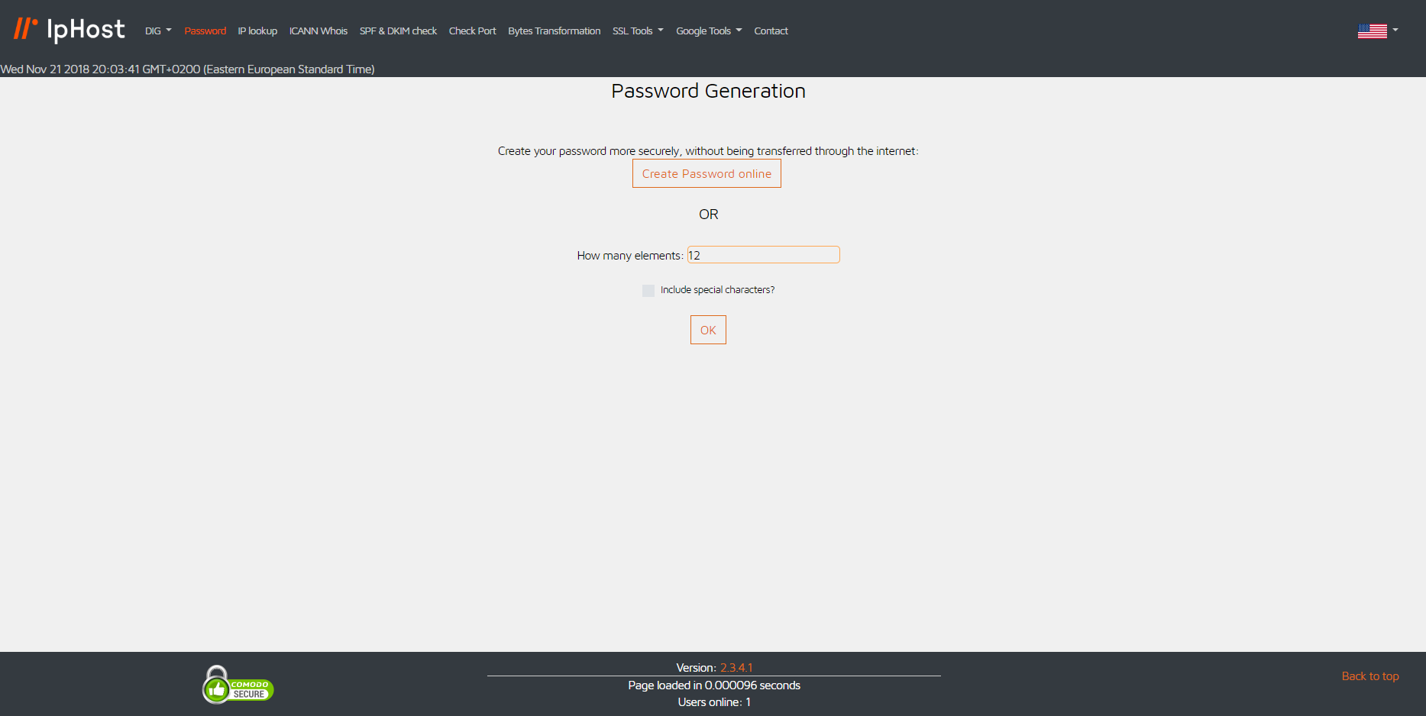Viewport: 1426px width, 716px height.
Task: Open Bytes Transformation page
Action: coord(554,31)
